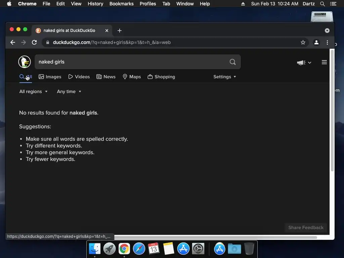Viewport: 344px width, 258px height.
Task: Open the hamburger side menu
Action: pyautogui.click(x=324, y=62)
